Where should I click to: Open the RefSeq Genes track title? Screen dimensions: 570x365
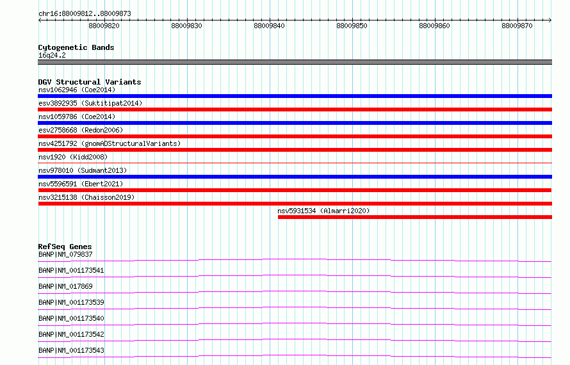tap(65, 247)
